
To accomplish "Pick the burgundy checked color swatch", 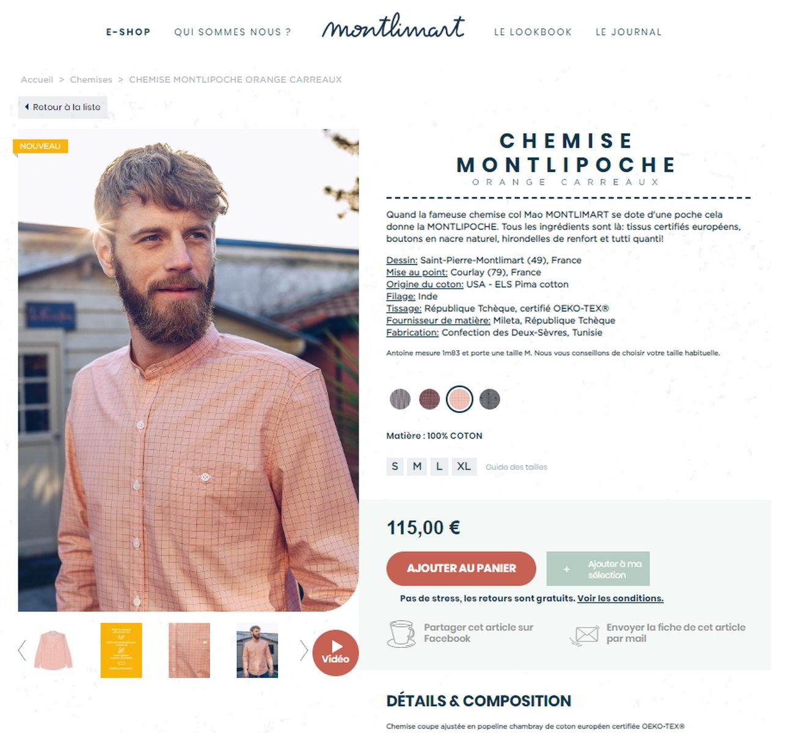I will (429, 399).
